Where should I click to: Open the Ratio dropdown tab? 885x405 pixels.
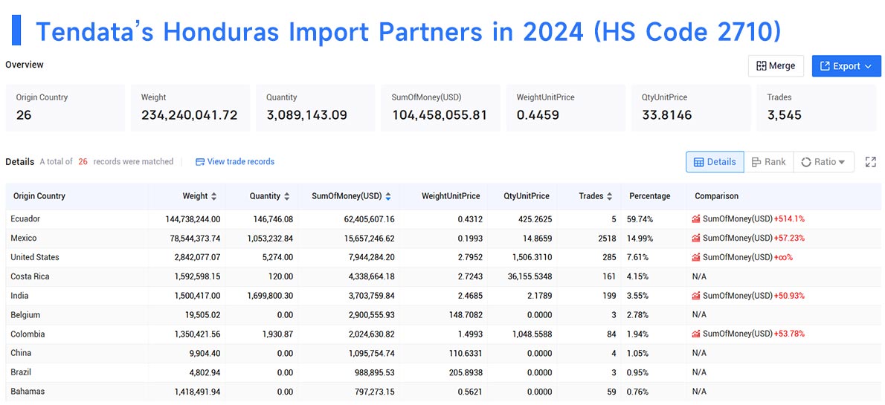[x=823, y=162]
